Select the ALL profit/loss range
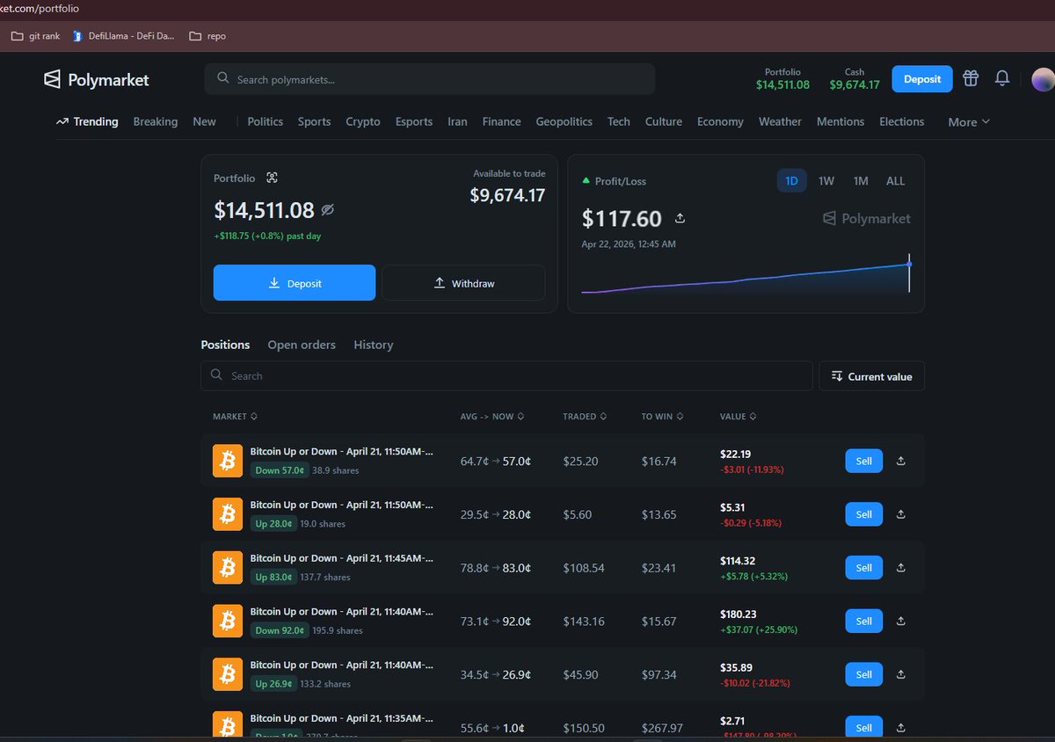1055x742 pixels. [x=895, y=181]
